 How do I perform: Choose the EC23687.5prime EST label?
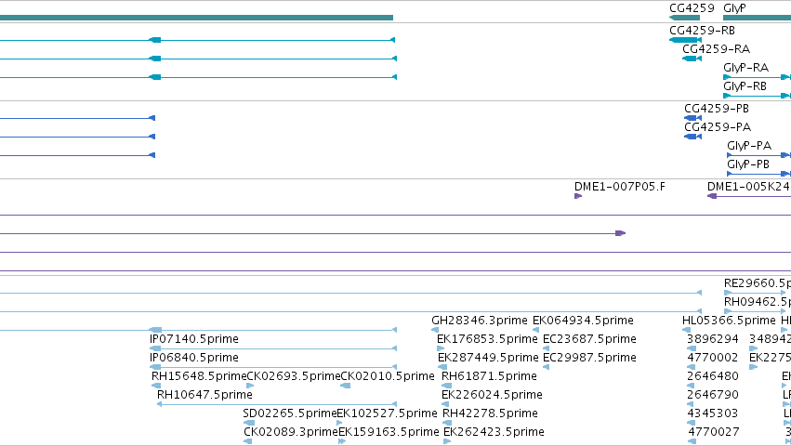point(589,339)
